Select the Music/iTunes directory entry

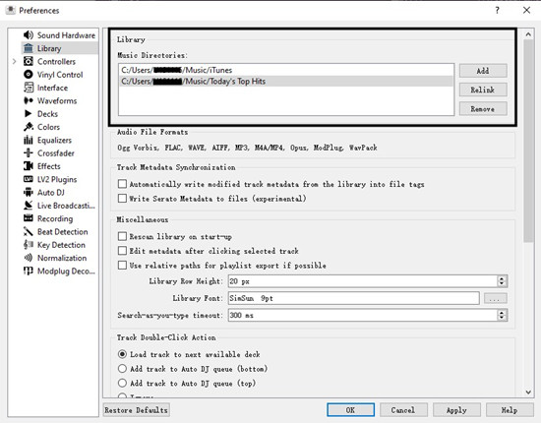click(x=286, y=70)
